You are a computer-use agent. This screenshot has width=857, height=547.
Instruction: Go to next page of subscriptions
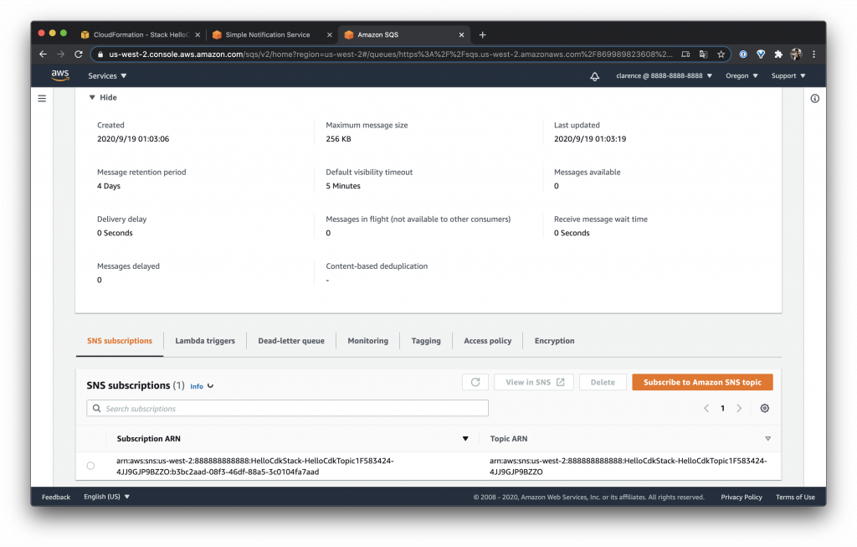pos(739,408)
